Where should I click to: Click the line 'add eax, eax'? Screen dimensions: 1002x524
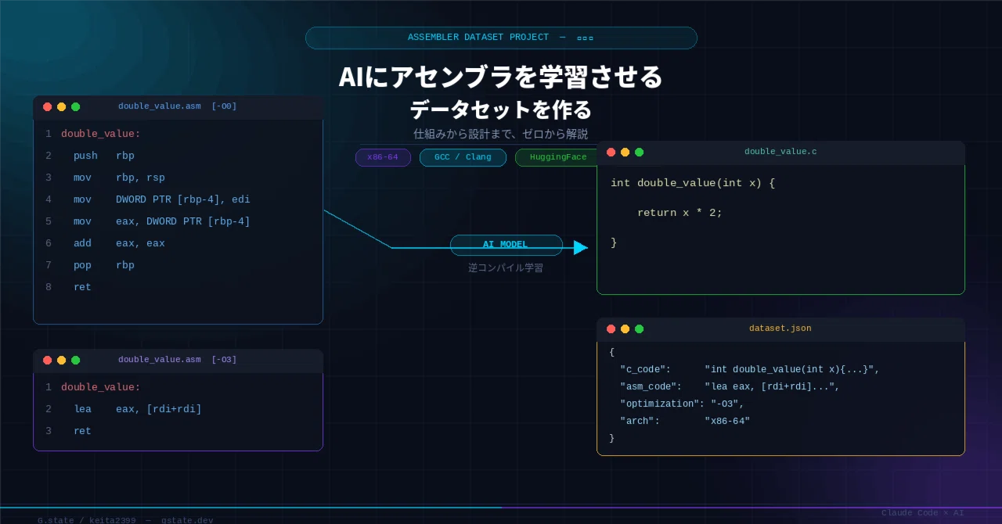coord(119,243)
